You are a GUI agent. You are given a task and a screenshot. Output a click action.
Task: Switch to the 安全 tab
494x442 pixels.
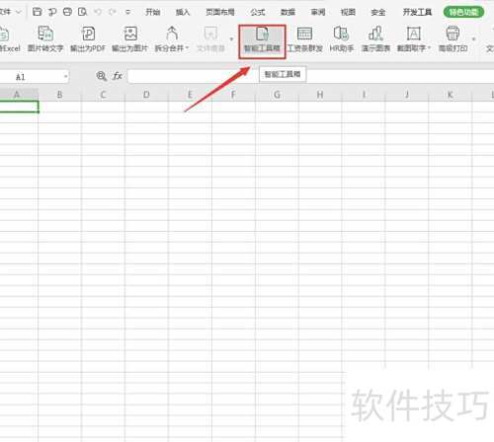point(378,12)
